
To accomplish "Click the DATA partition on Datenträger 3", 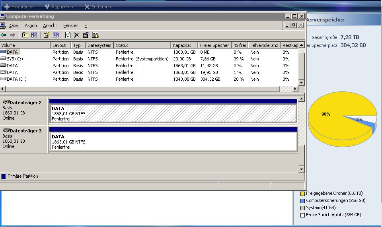I will [x=173, y=142].
